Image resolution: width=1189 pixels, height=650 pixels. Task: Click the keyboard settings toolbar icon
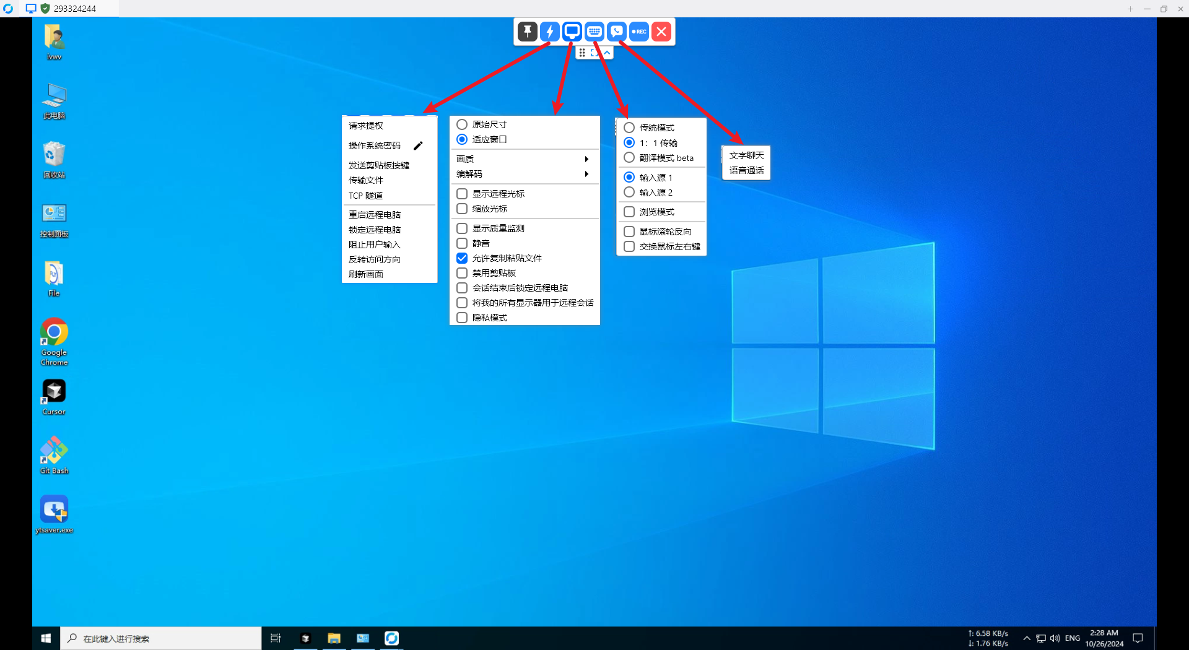594,32
